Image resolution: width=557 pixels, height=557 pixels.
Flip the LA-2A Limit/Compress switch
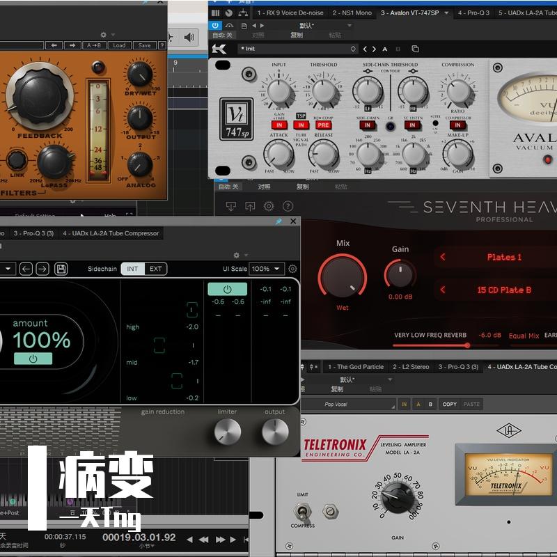click(304, 512)
